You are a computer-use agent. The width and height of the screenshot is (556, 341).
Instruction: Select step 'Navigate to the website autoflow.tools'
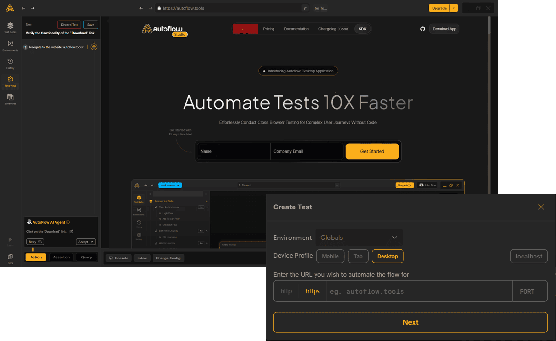56,47
